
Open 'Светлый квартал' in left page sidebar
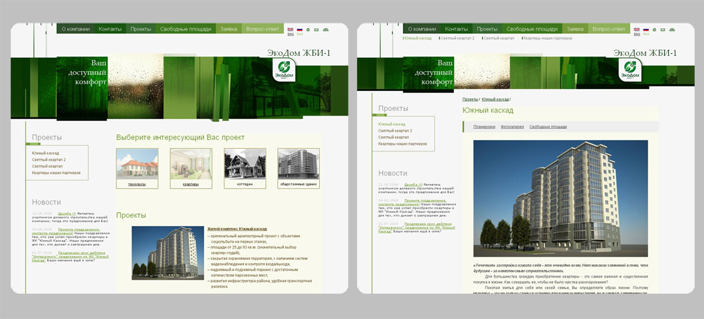click(x=47, y=166)
